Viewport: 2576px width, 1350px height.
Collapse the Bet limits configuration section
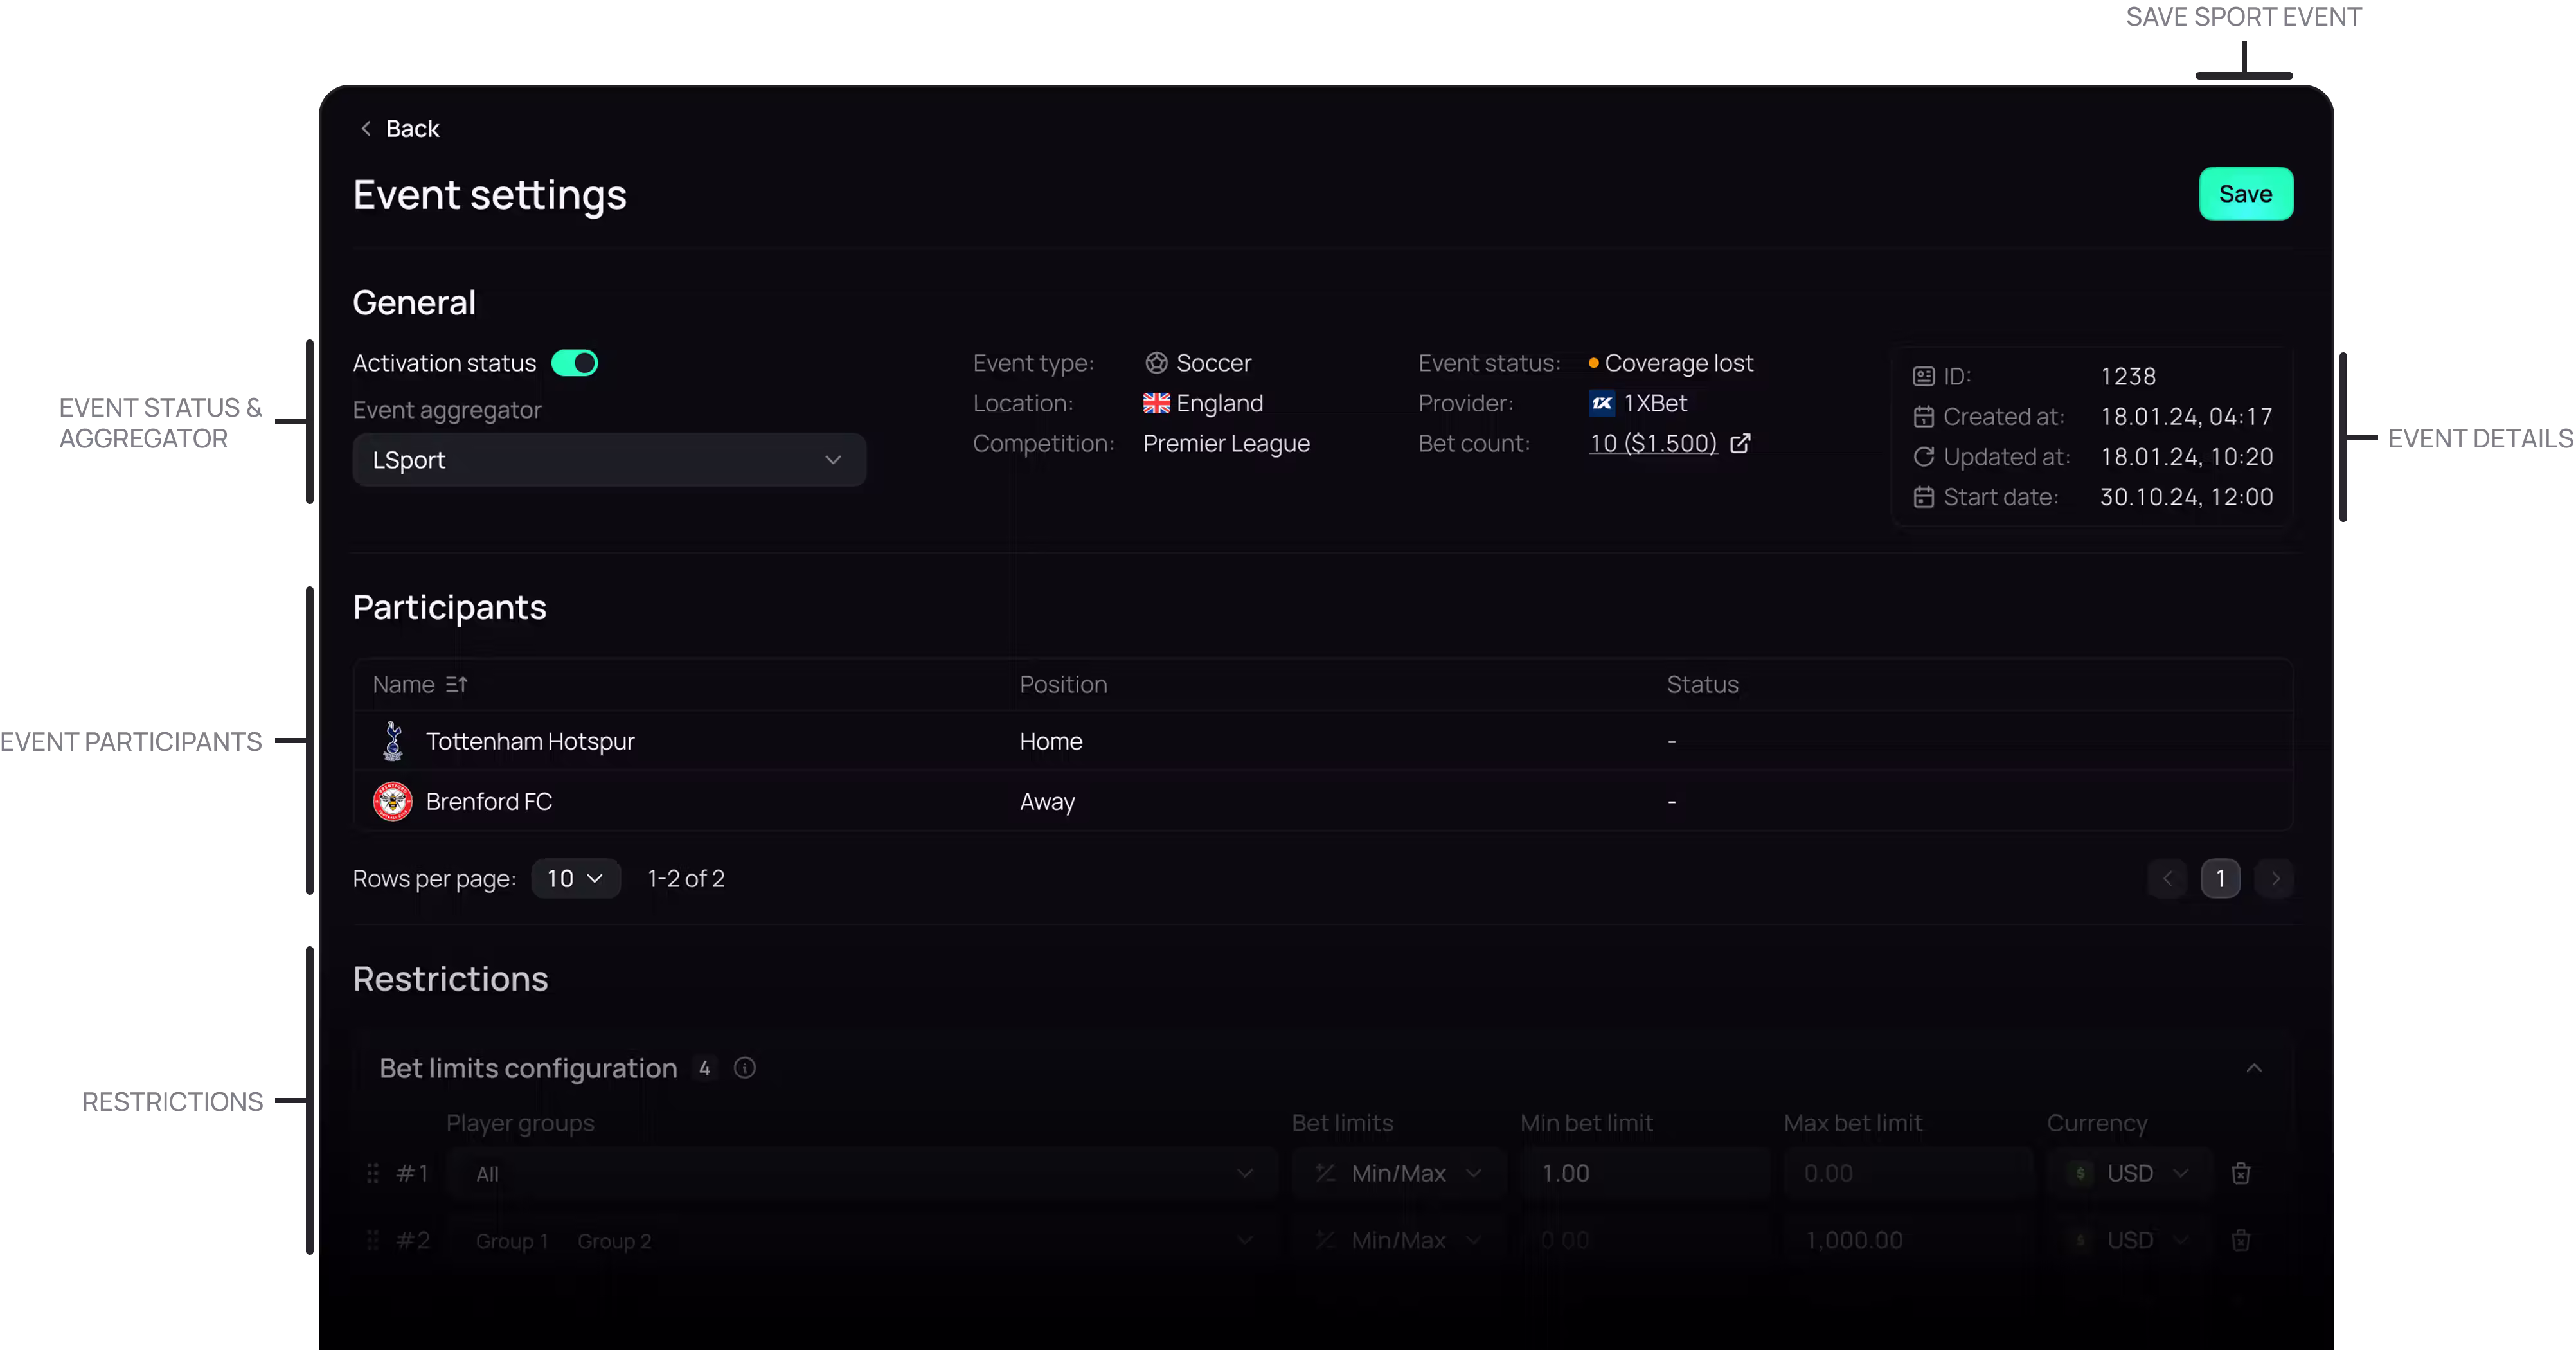(2253, 1068)
